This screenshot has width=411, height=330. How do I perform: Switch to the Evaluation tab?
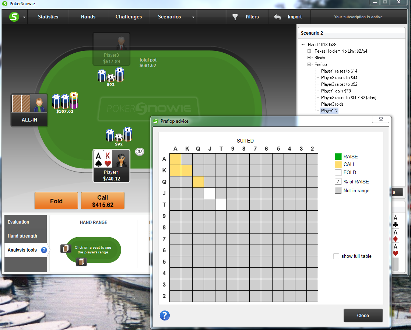pos(26,222)
